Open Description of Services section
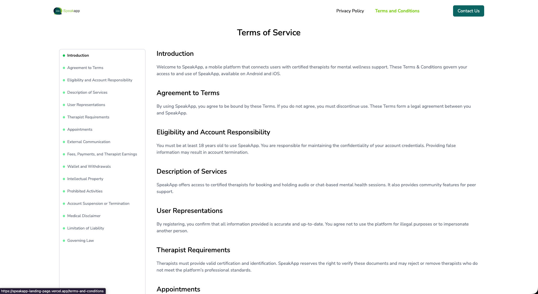Screen dimensions: 538x294 [x=87, y=92]
